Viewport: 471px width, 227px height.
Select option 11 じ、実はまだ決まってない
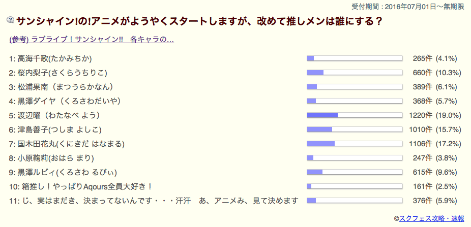click(153, 200)
